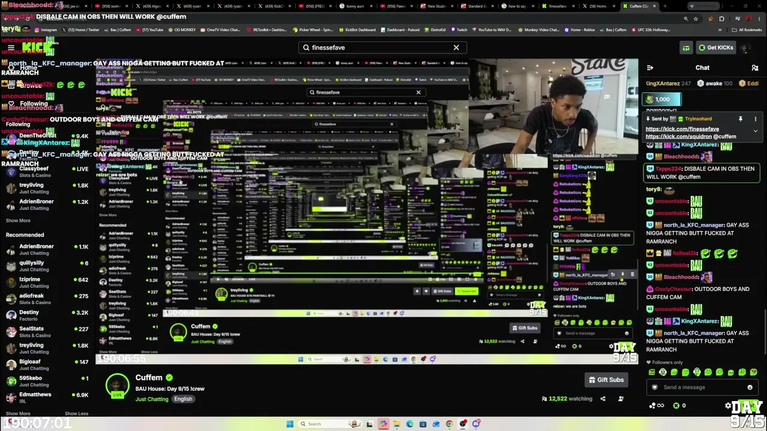Collapse the list with Show Less
This screenshot has height=431, width=767.
(x=76, y=414)
